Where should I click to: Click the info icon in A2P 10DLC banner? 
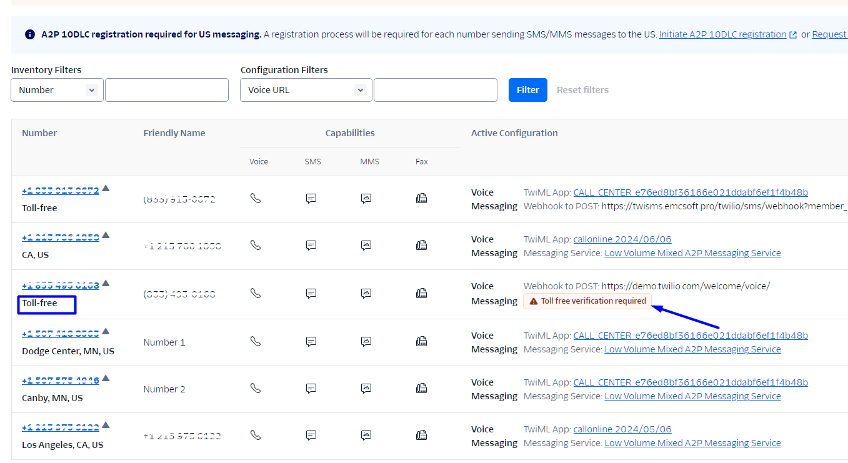tap(30, 34)
